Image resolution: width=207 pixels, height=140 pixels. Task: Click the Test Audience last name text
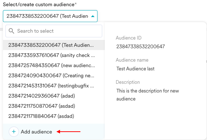[x=135, y=69]
